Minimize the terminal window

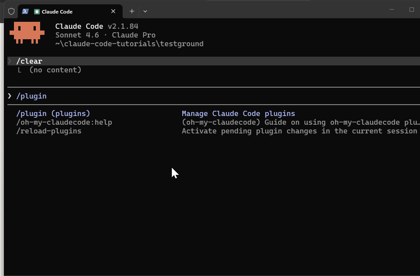point(392,10)
